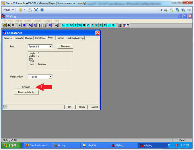Open the odbg110 folder taskbar item
Screen dimensions: 194x150
point(95,145)
